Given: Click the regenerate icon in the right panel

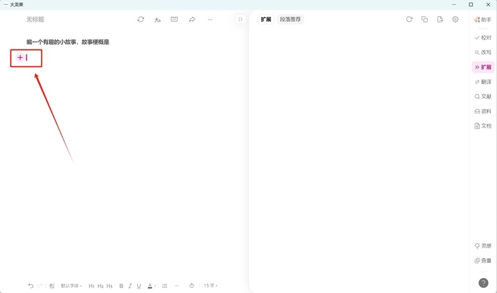Looking at the screenshot, I should coord(409,19).
